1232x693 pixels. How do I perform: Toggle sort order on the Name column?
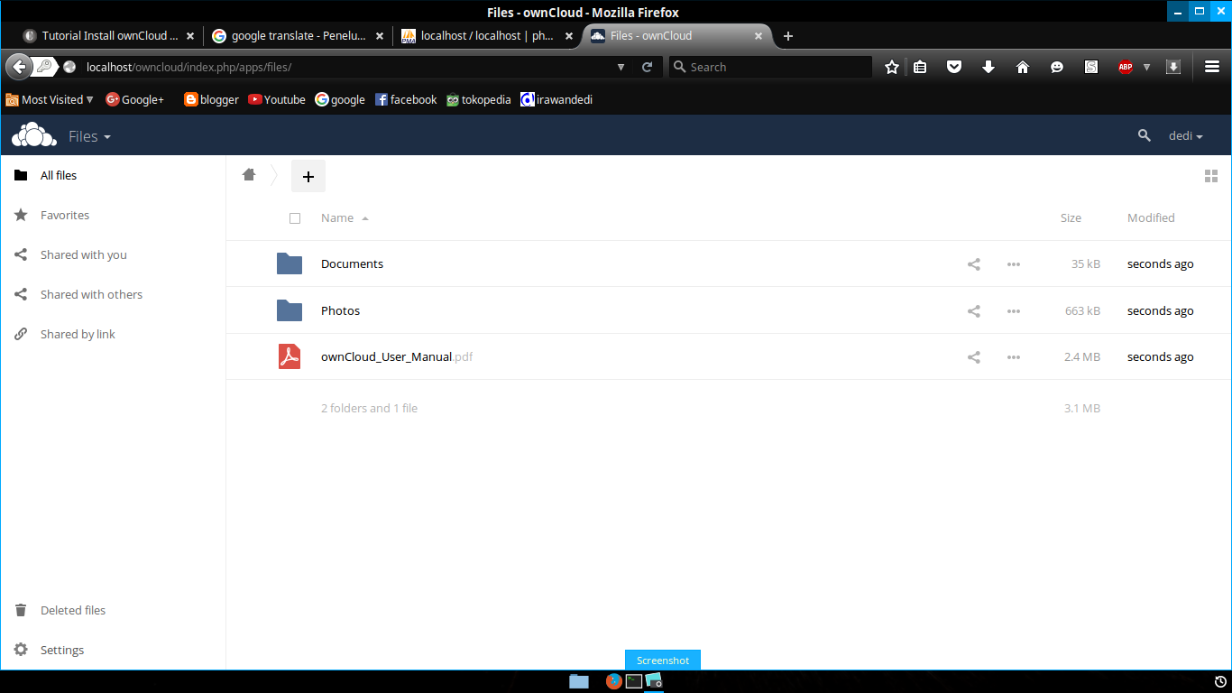coord(337,217)
